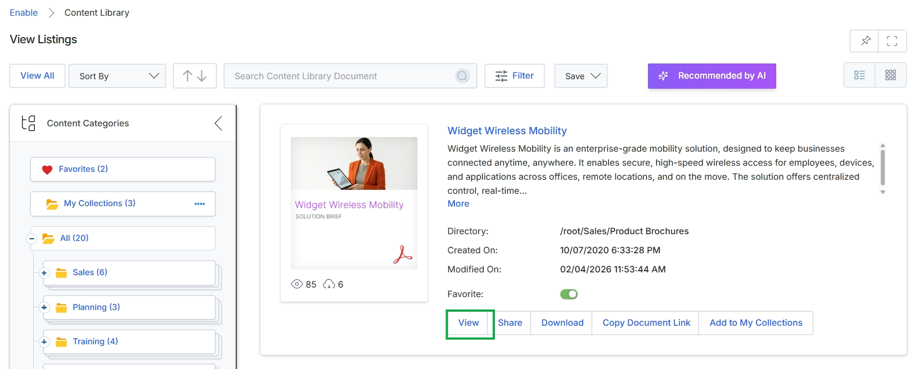The image size is (914, 369).
Task: Click the sliders icon in the Filter button
Action: point(501,76)
